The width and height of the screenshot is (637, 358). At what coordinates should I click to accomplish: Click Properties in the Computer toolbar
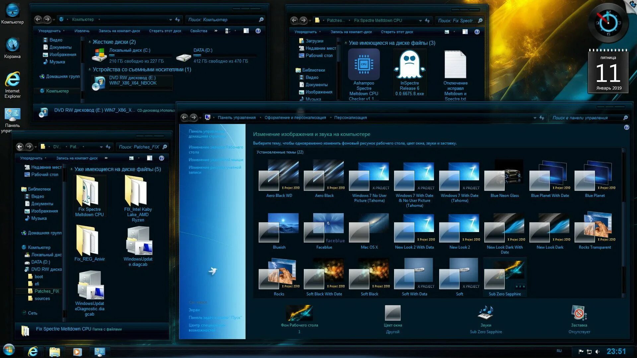point(198,31)
